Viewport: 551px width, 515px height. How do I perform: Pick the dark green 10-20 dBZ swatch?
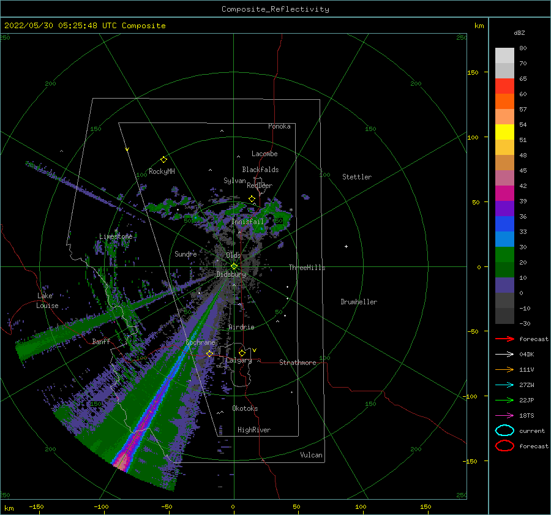(504, 269)
